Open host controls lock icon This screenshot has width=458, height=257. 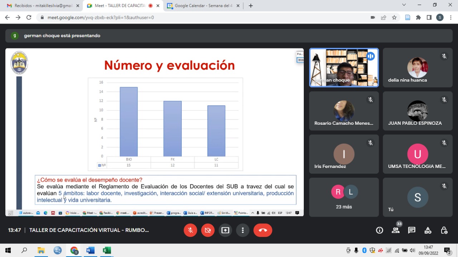pos(444,230)
